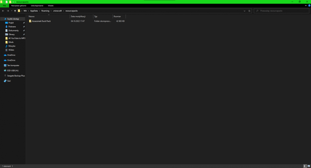Click the 1 element status bar text
The image size is (311, 168).
(x=7, y=166)
